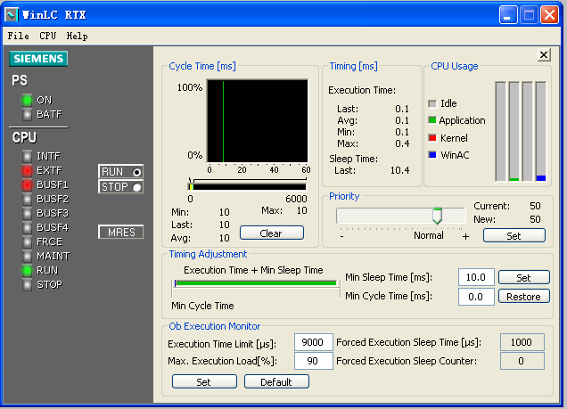Open the Help menu
This screenshot has width=567, height=409.
(x=77, y=36)
